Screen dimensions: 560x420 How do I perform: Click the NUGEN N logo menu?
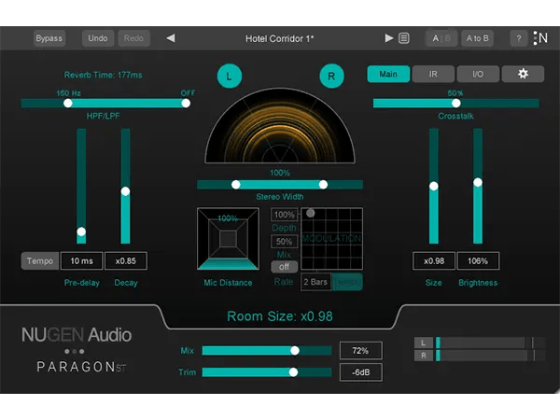(540, 38)
